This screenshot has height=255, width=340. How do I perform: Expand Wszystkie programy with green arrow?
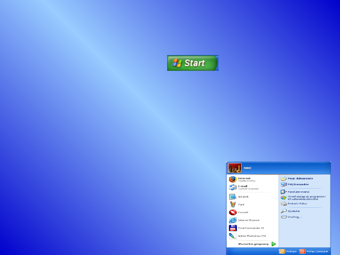coord(257,244)
